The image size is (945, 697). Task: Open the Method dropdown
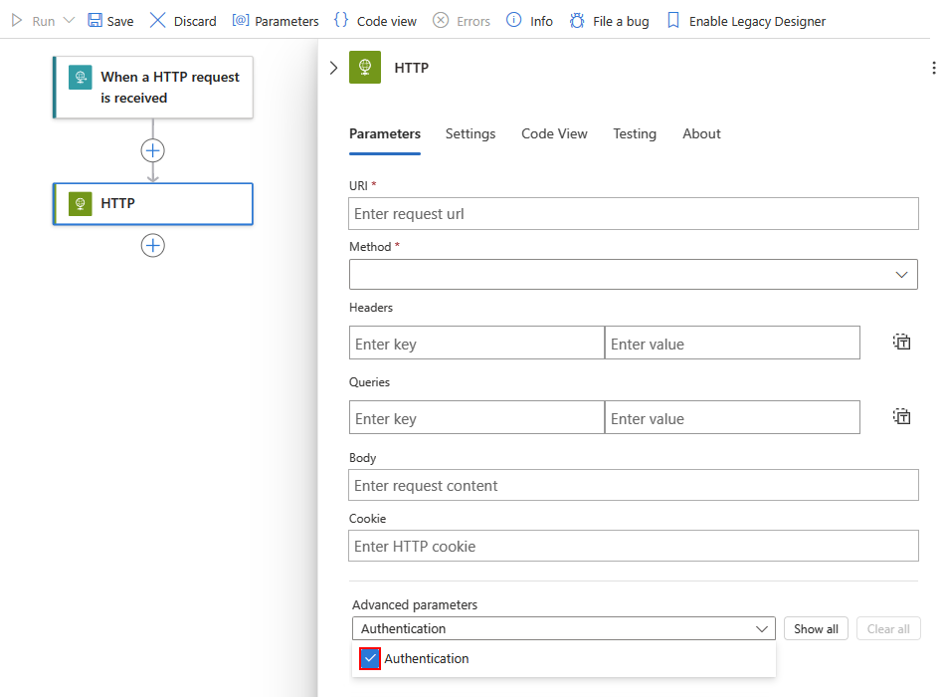(x=633, y=275)
